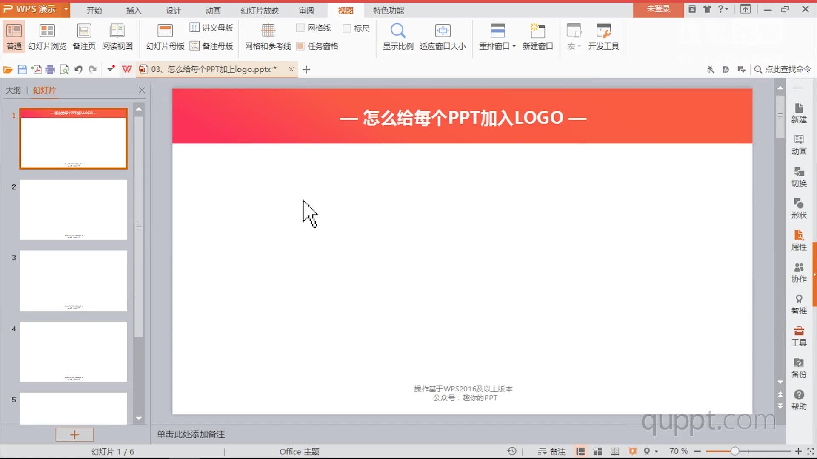Expand the lightbulb dropdown in status bar
817x459 pixels.
tap(656, 452)
